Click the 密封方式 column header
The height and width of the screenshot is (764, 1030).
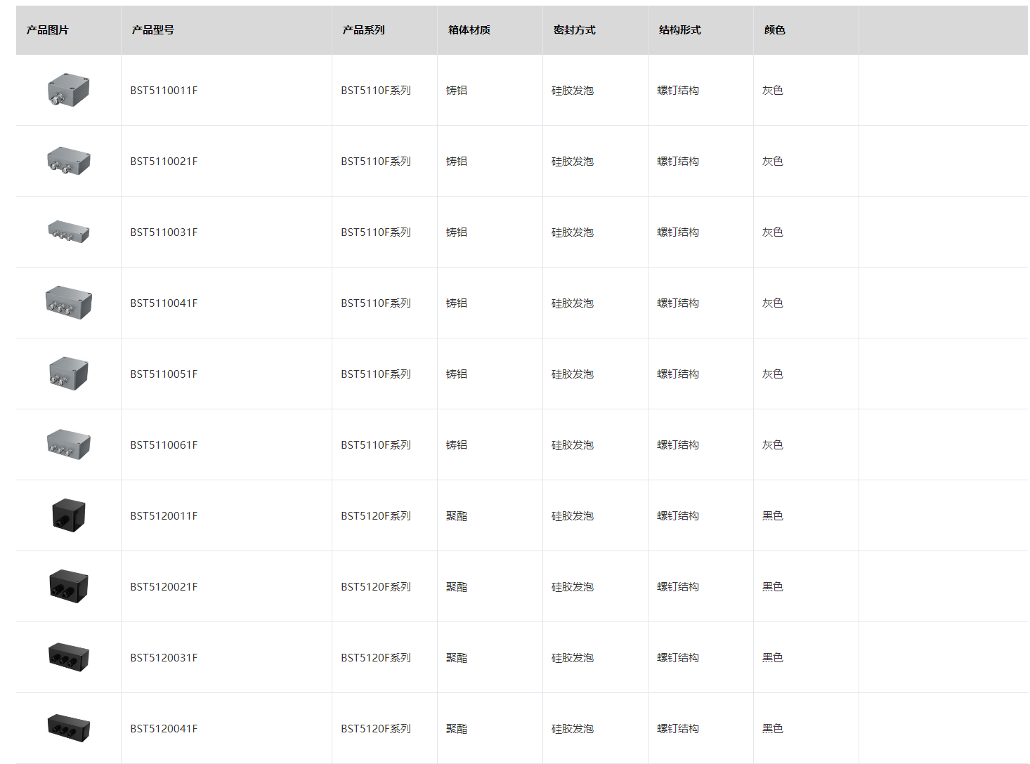tap(574, 30)
